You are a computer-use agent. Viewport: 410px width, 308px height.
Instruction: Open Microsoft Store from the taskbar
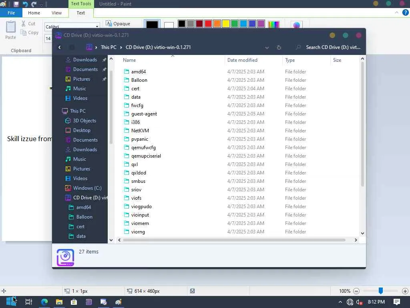click(74, 302)
